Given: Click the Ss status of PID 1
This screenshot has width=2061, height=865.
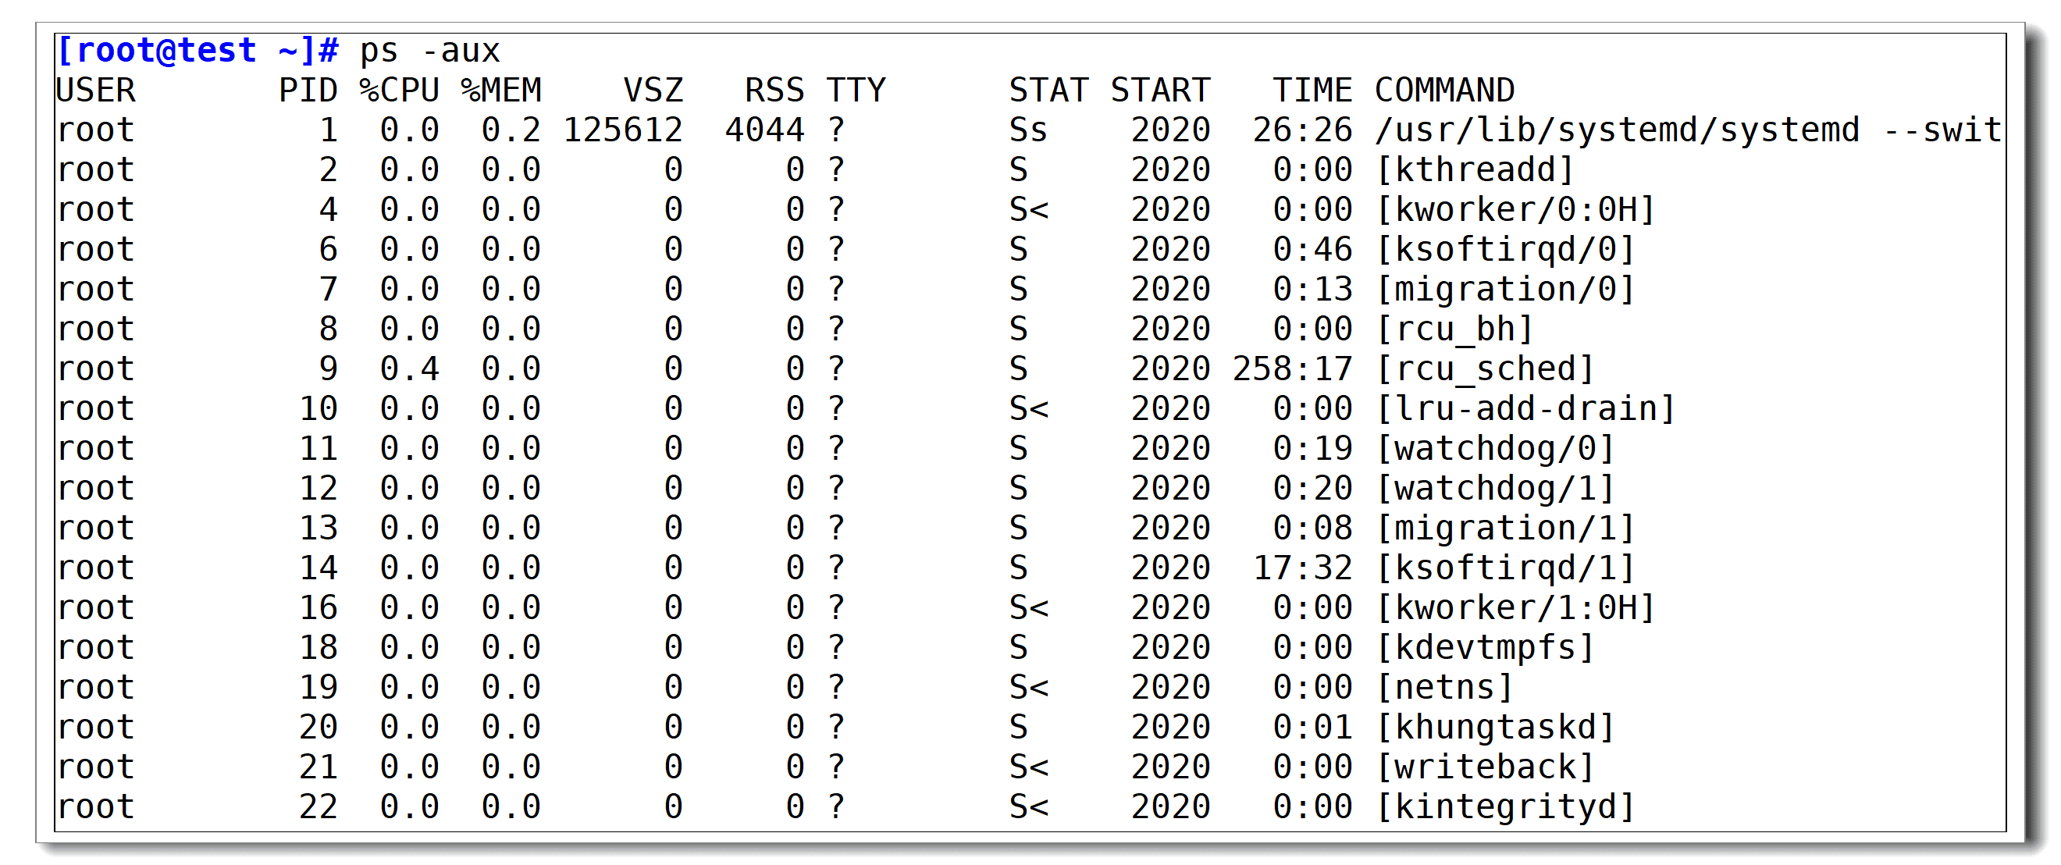Looking at the screenshot, I should click(1028, 130).
